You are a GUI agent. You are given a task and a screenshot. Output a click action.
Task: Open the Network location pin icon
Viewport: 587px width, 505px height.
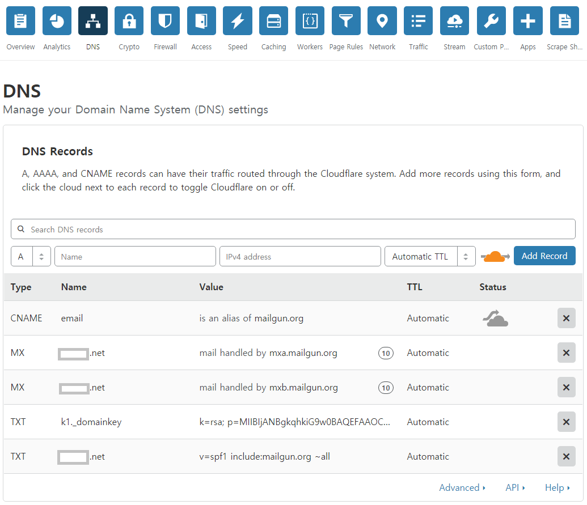[x=382, y=20]
